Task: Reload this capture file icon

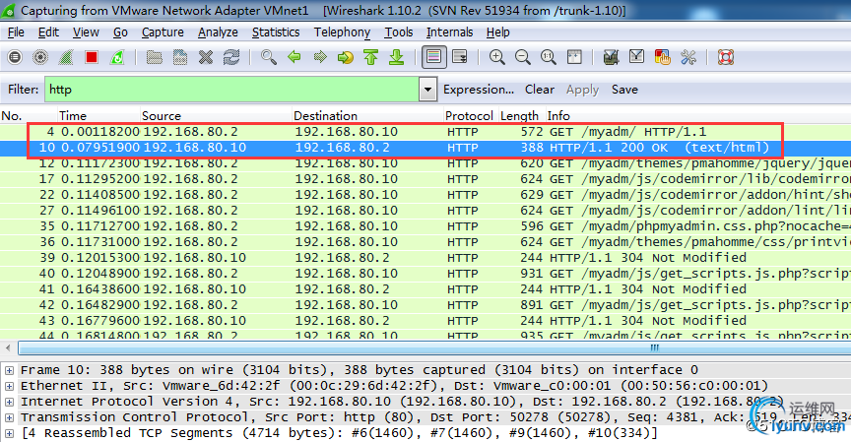Action: click(231, 57)
